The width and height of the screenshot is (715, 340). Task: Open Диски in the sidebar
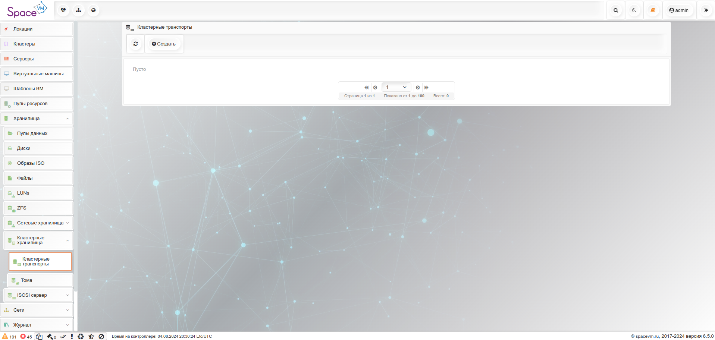pyautogui.click(x=38, y=148)
